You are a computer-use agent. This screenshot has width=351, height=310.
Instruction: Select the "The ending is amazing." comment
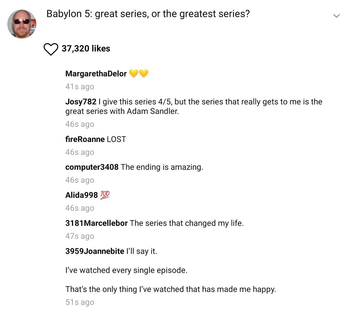click(x=162, y=167)
